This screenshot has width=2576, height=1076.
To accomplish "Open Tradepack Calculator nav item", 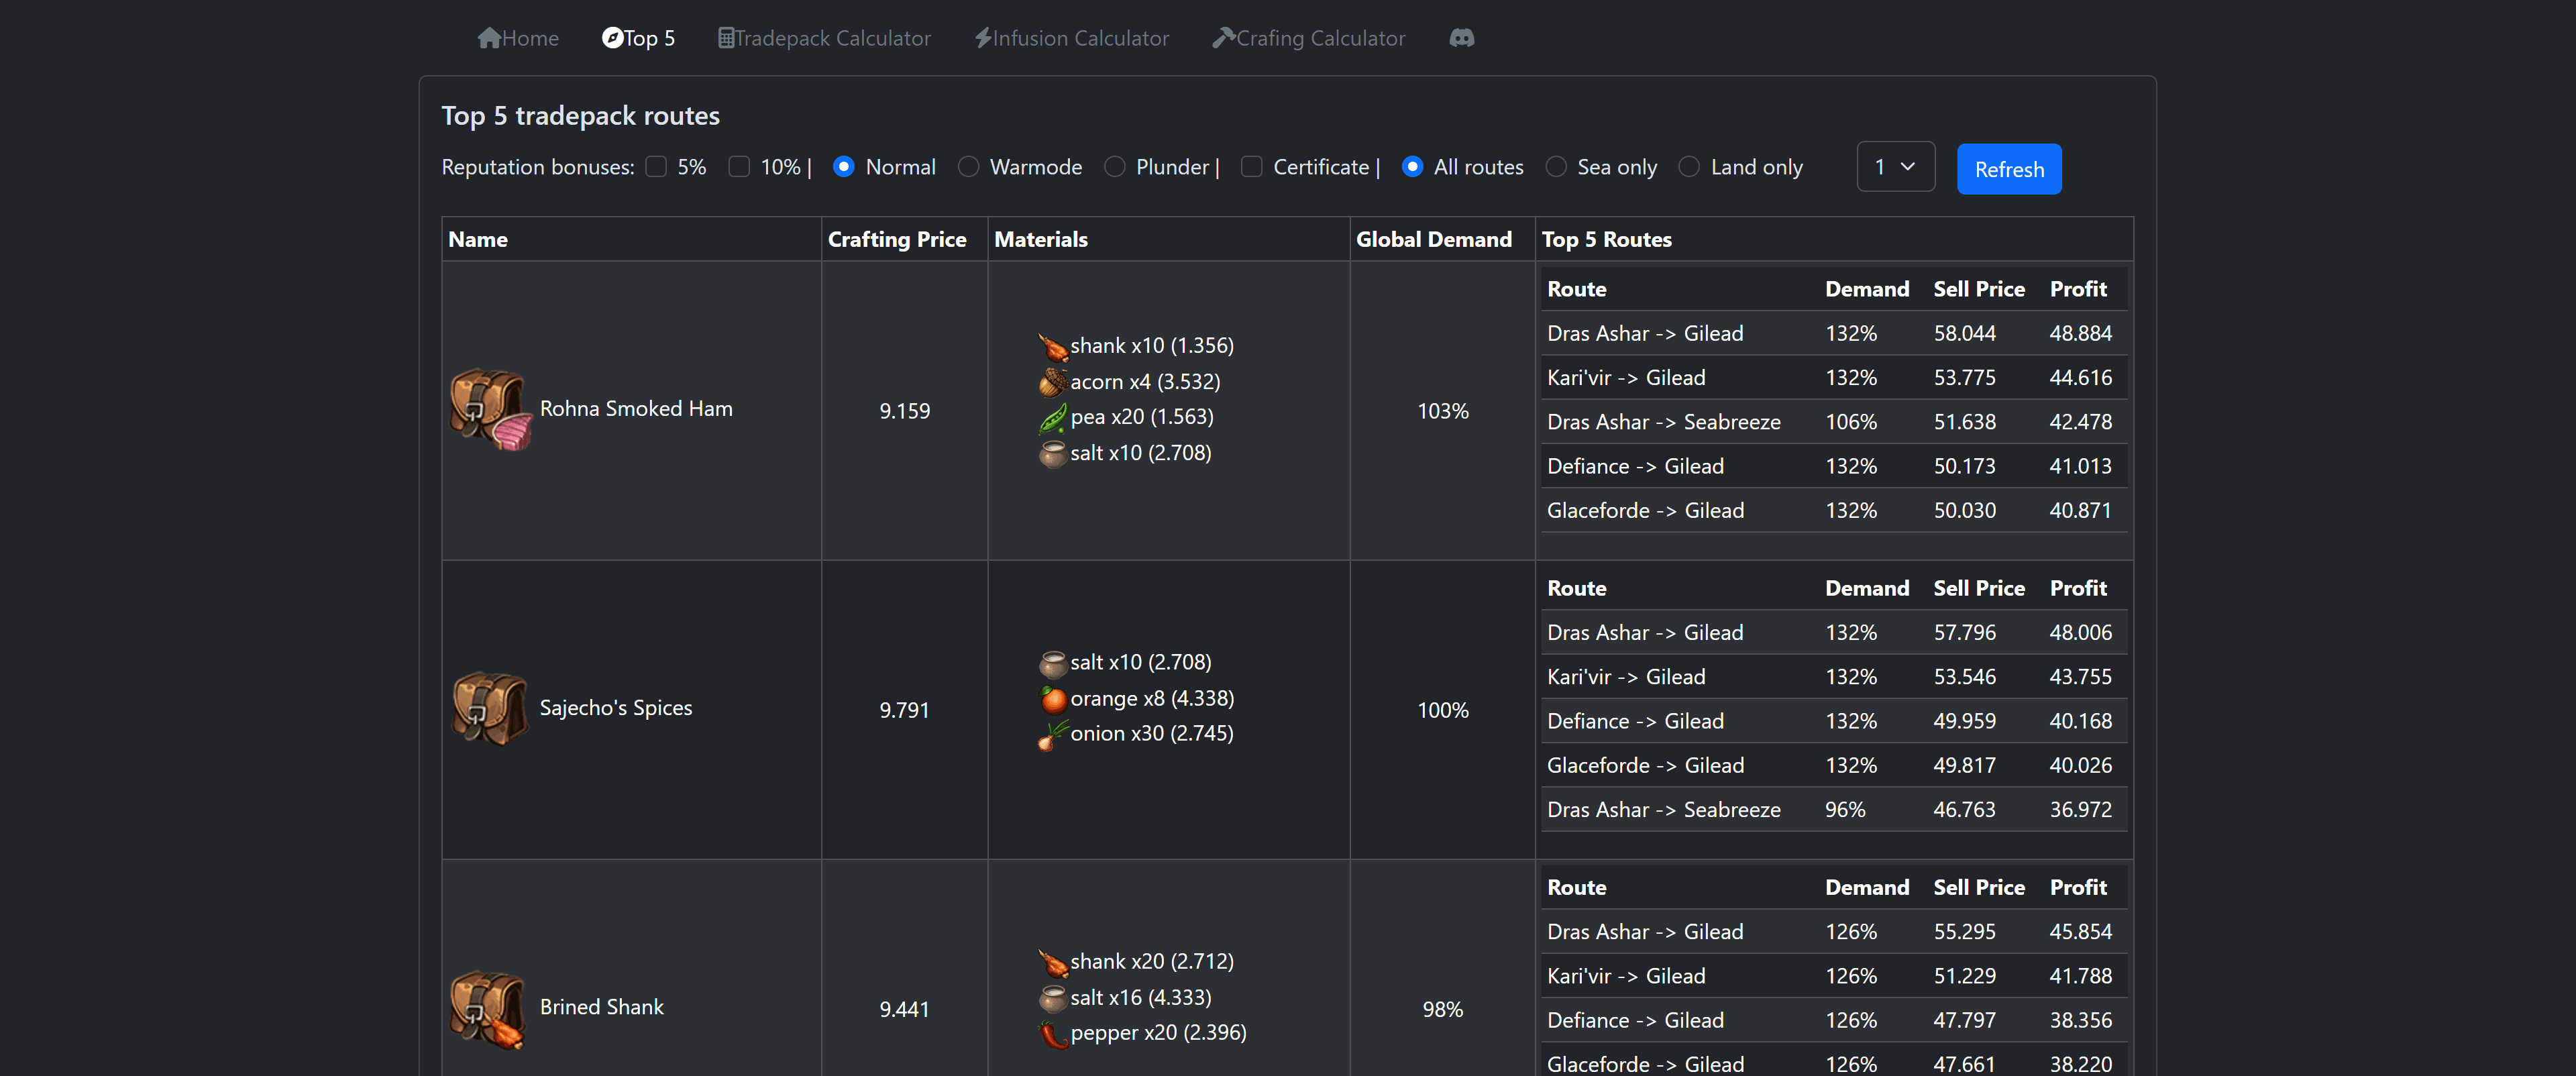I will coord(824,38).
